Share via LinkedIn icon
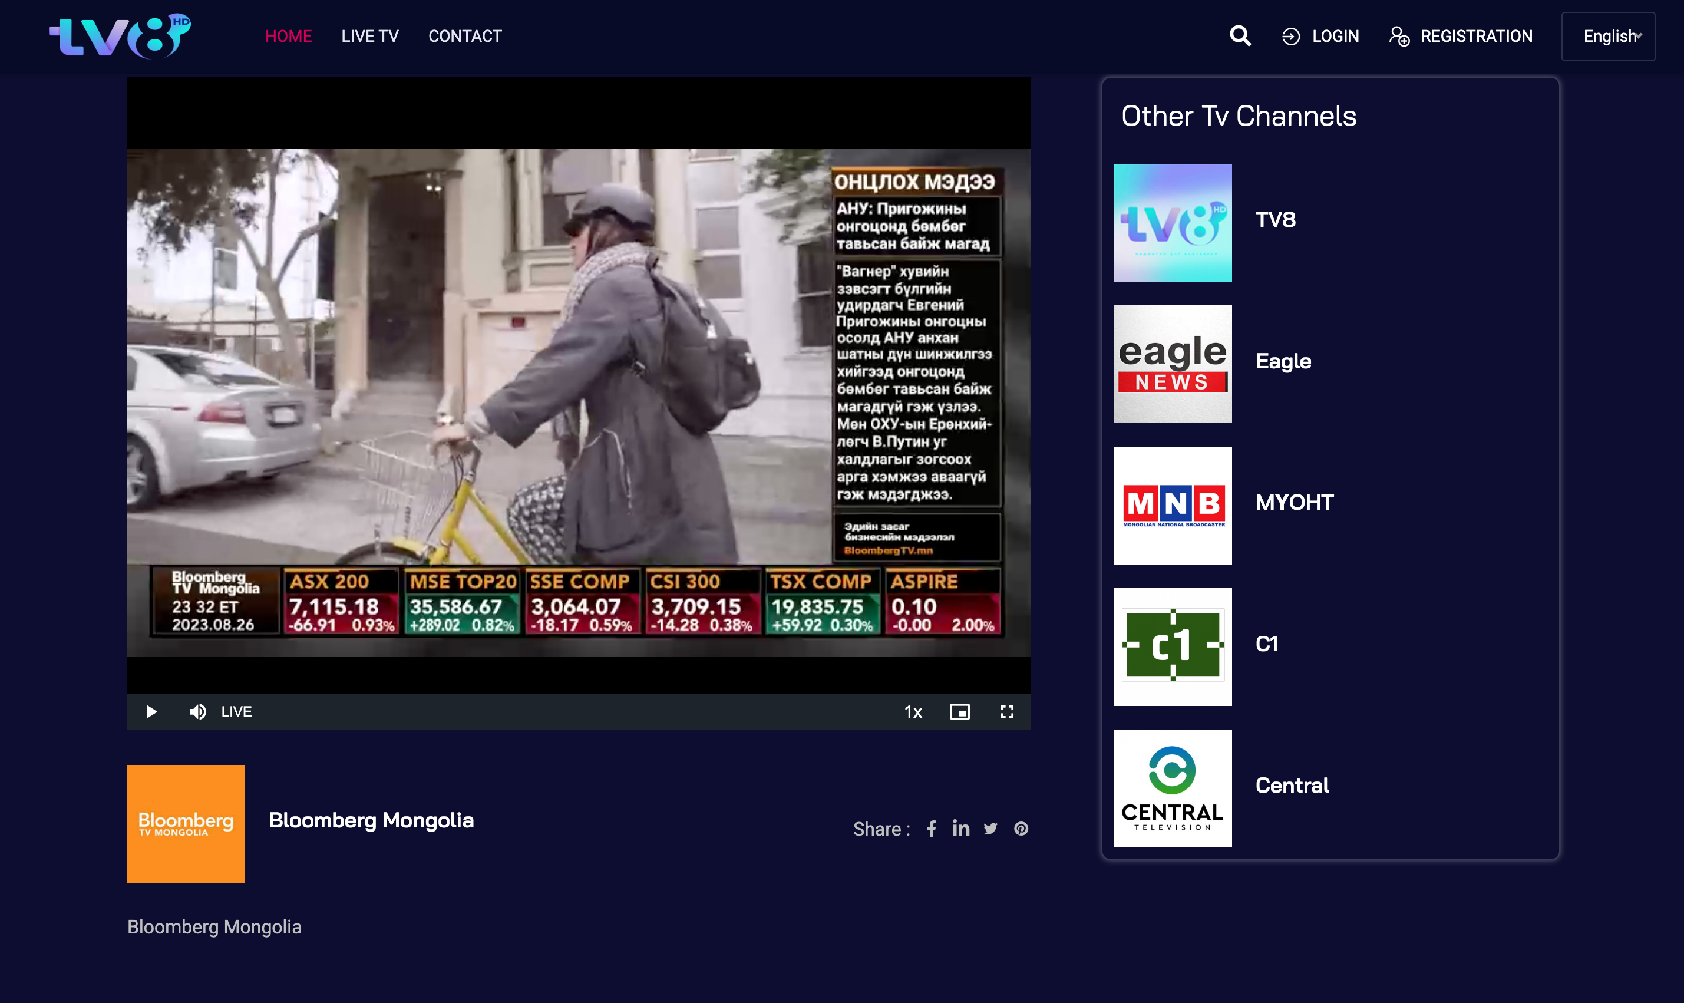The image size is (1684, 1003). [x=960, y=828]
